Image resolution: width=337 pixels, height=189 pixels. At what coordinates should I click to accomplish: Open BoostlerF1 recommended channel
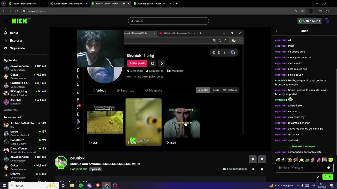(x=25, y=142)
